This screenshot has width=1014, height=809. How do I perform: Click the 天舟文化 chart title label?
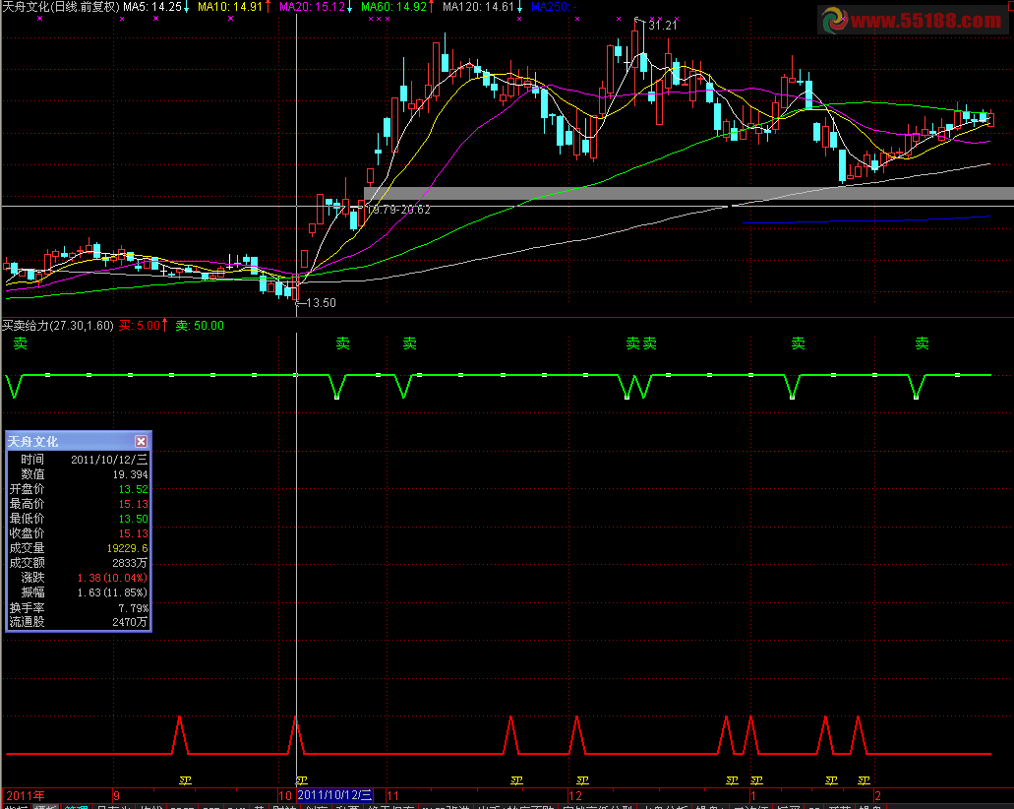point(60,7)
